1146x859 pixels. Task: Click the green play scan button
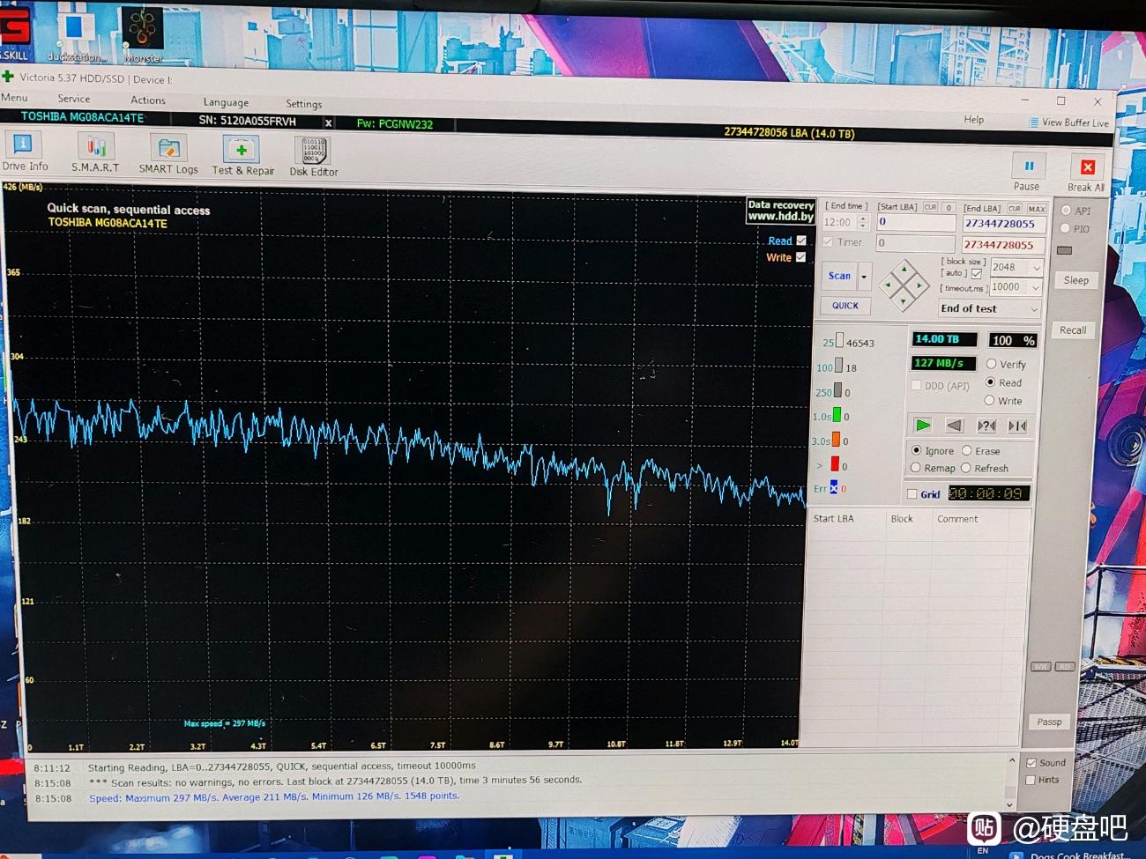coord(922,426)
